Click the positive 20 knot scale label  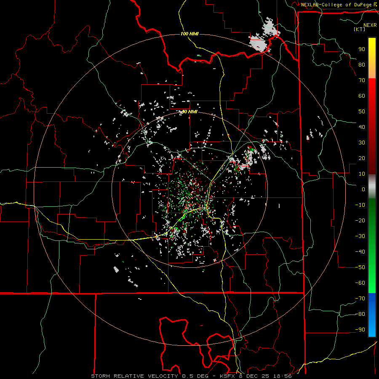tap(362, 158)
